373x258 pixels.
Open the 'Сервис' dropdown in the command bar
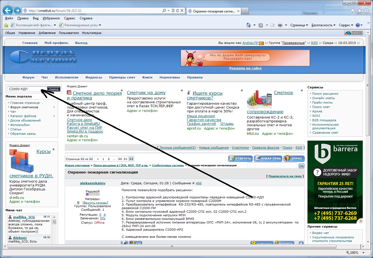tap(346, 25)
